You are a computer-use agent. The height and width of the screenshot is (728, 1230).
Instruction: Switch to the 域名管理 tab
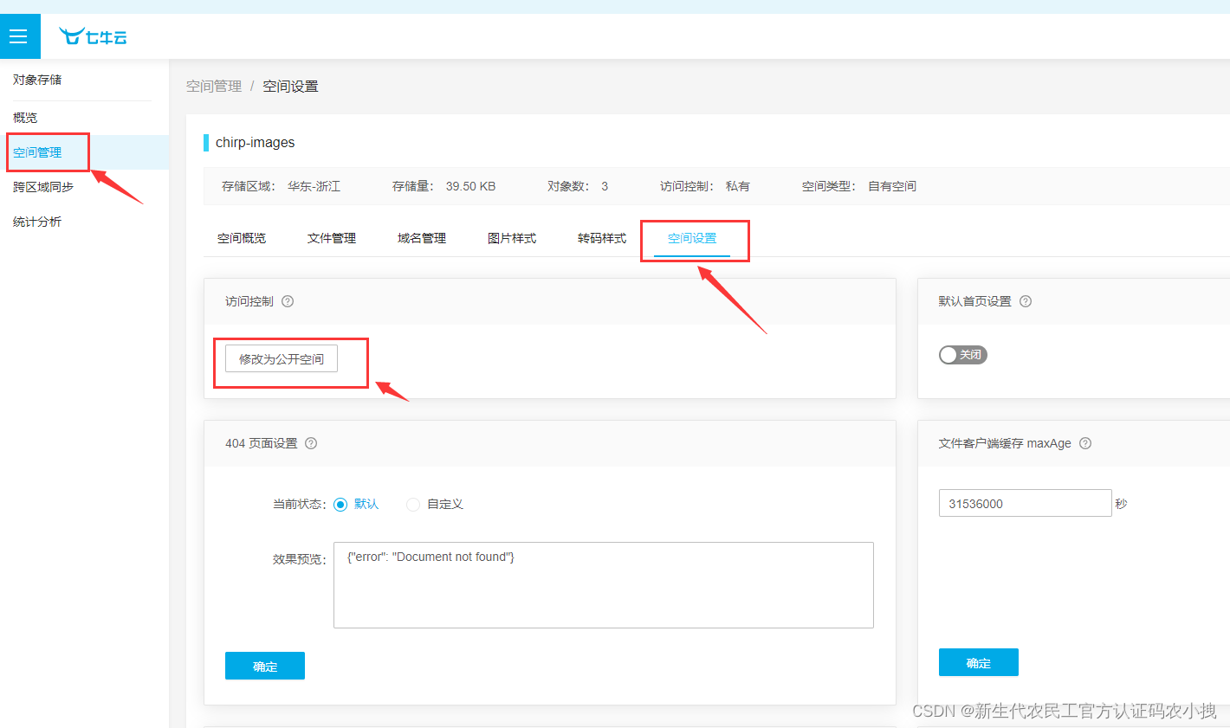(422, 238)
